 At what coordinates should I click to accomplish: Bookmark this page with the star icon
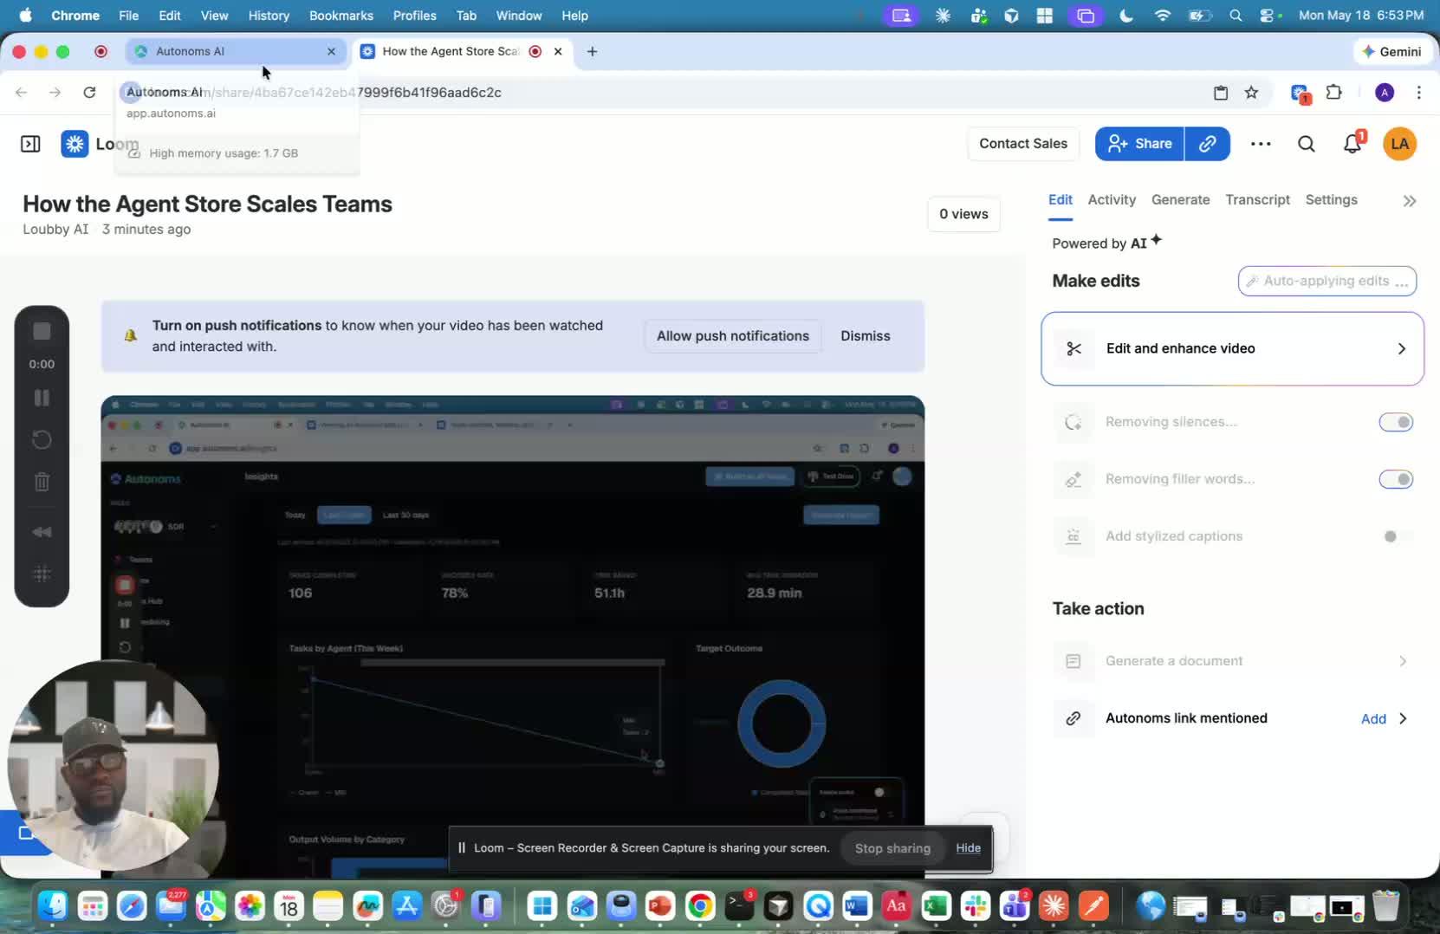point(1251,93)
